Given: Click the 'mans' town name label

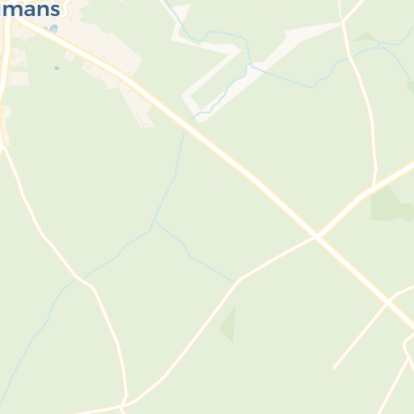Looking at the screenshot, I should (31, 10).
